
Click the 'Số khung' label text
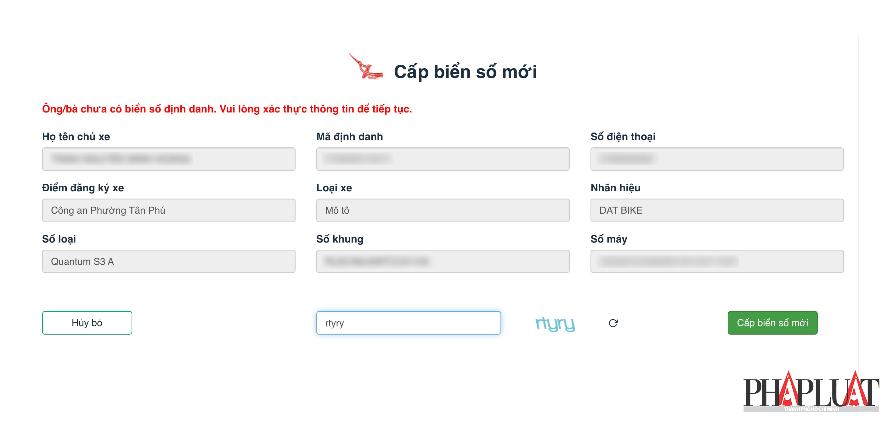click(340, 239)
